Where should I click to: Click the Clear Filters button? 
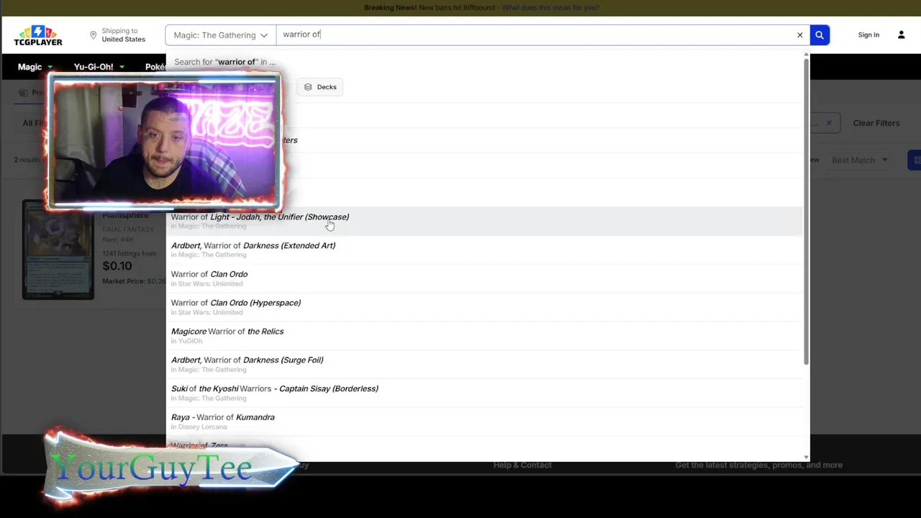(x=876, y=123)
